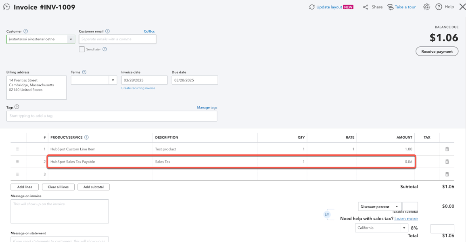466x242 pixels.
Task: Open the settings gear icon
Action: [426, 7]
